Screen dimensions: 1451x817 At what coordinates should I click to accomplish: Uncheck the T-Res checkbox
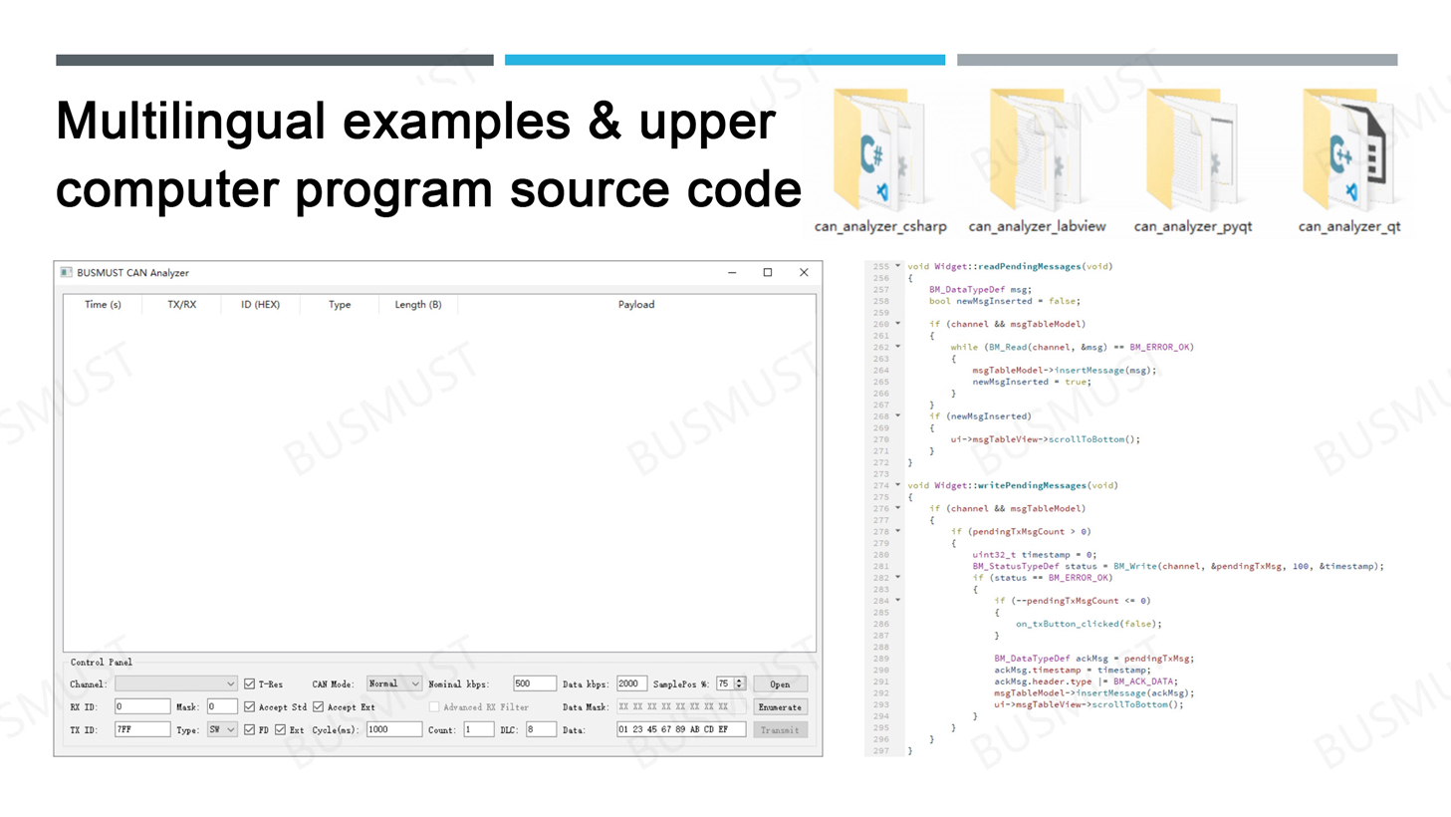click(x=249, y=684)
